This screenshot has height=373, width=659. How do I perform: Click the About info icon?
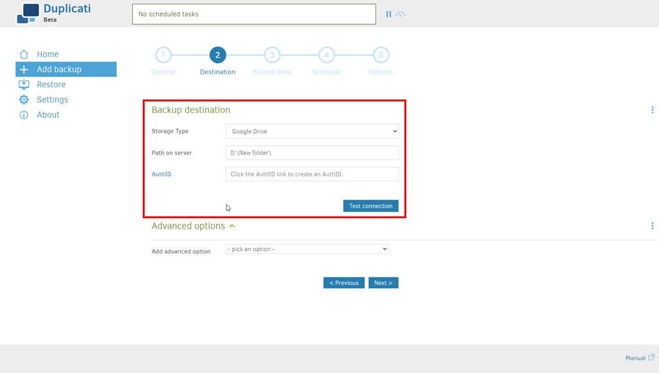pos(24,114)
